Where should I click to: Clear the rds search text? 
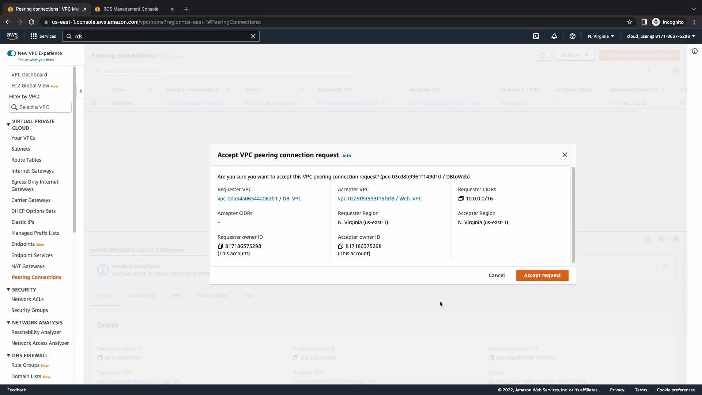(253, 36)
